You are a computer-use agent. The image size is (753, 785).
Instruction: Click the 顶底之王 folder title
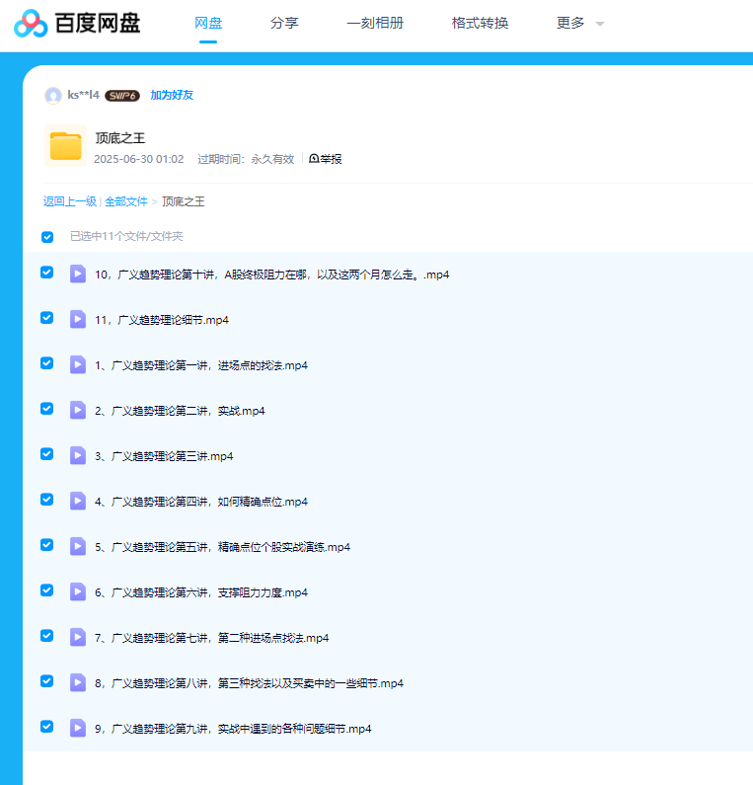pos(120,138)
